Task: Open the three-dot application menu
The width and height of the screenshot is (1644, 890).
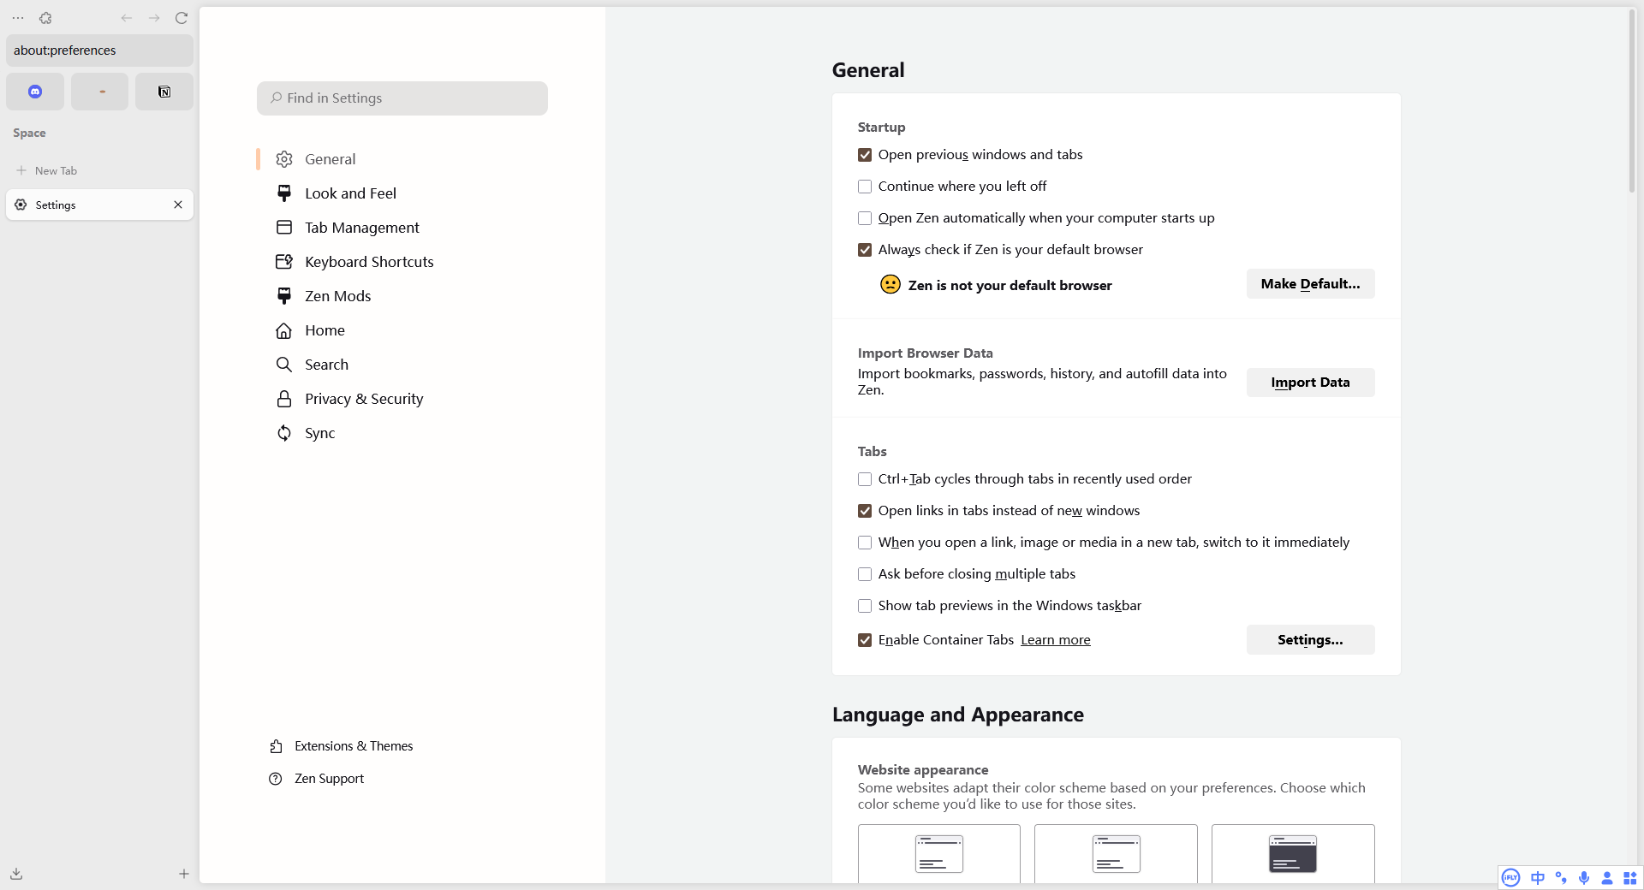Action: point(18,18)
